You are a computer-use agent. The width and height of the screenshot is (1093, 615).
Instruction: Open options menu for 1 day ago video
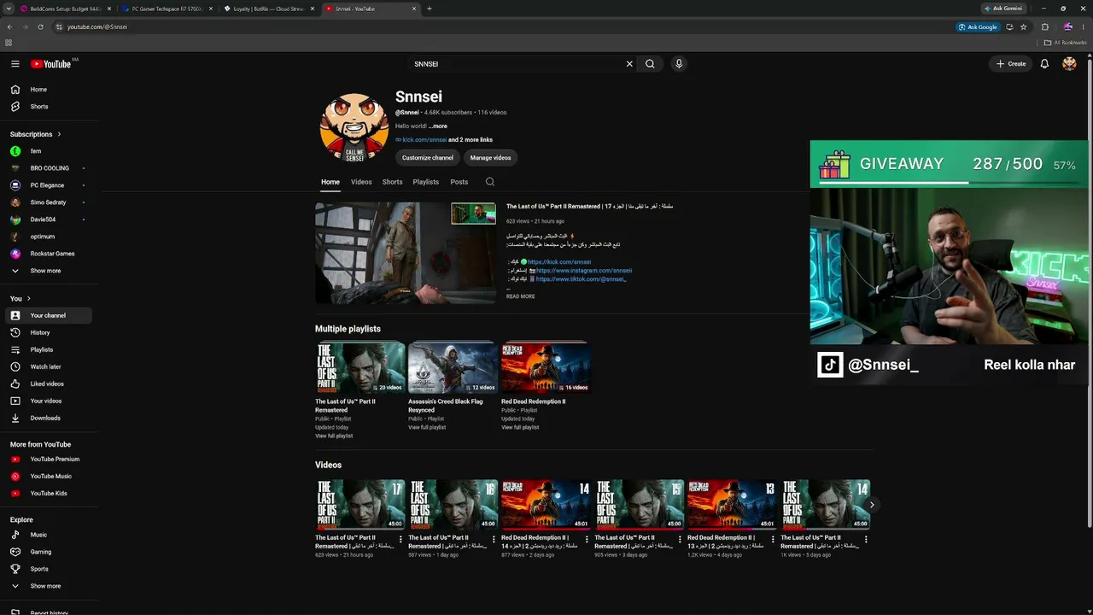(x=494, y=539)
